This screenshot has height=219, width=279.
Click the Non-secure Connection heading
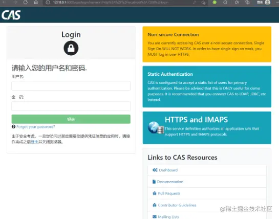(173, 34)
